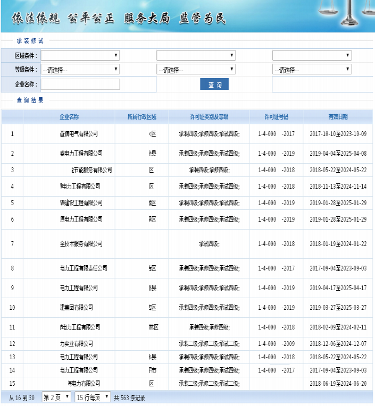Open the first 等级条件 level dropdown
Viewport: 375px width, 406px height.
80,70
